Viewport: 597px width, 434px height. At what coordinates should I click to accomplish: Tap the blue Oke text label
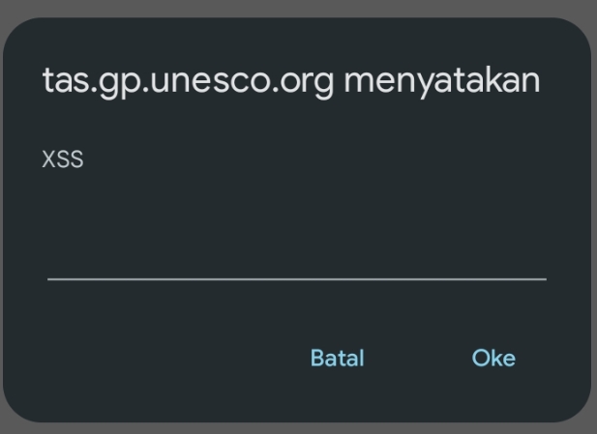493,359
